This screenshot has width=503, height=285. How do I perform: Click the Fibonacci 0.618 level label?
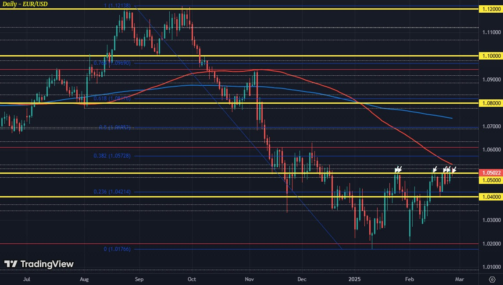[x=112, y=99]
